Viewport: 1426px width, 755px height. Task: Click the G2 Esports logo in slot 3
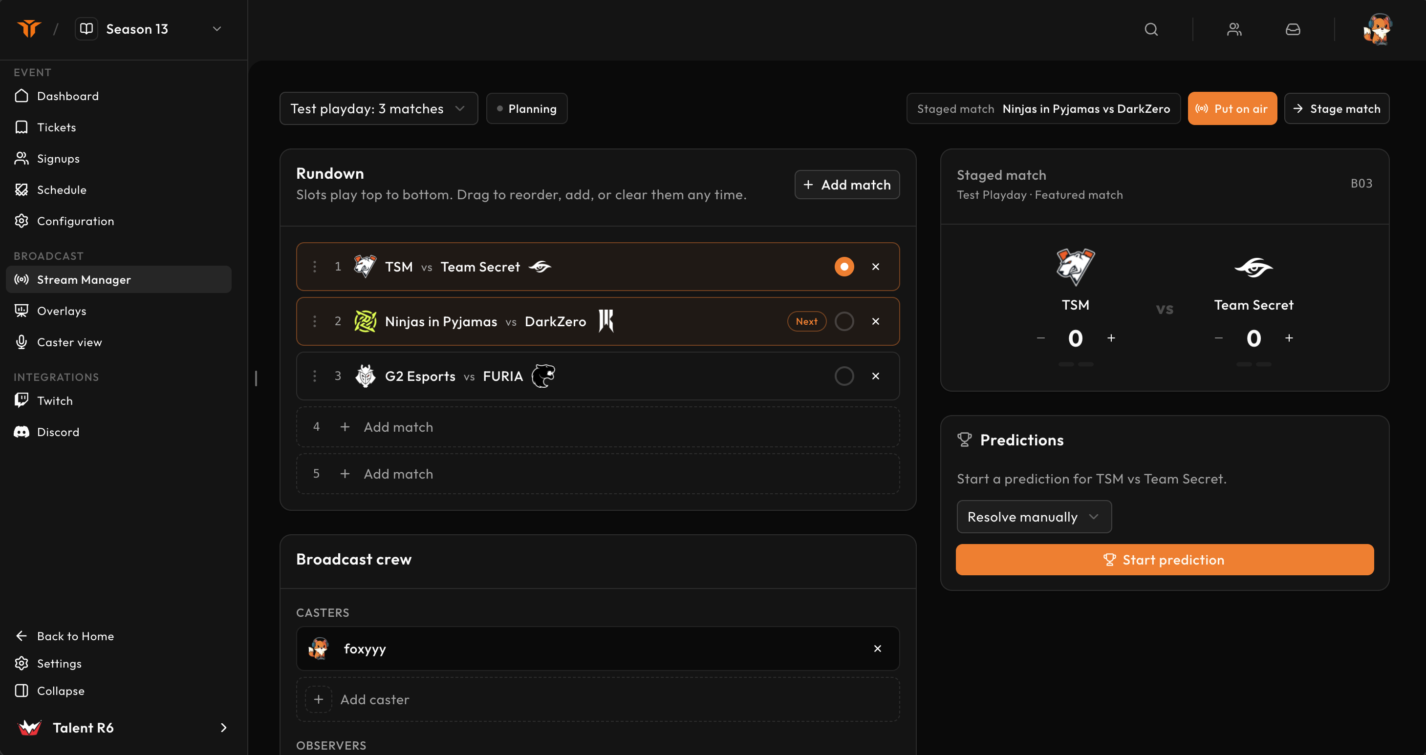pyautogui.click(x=365, y=376)
